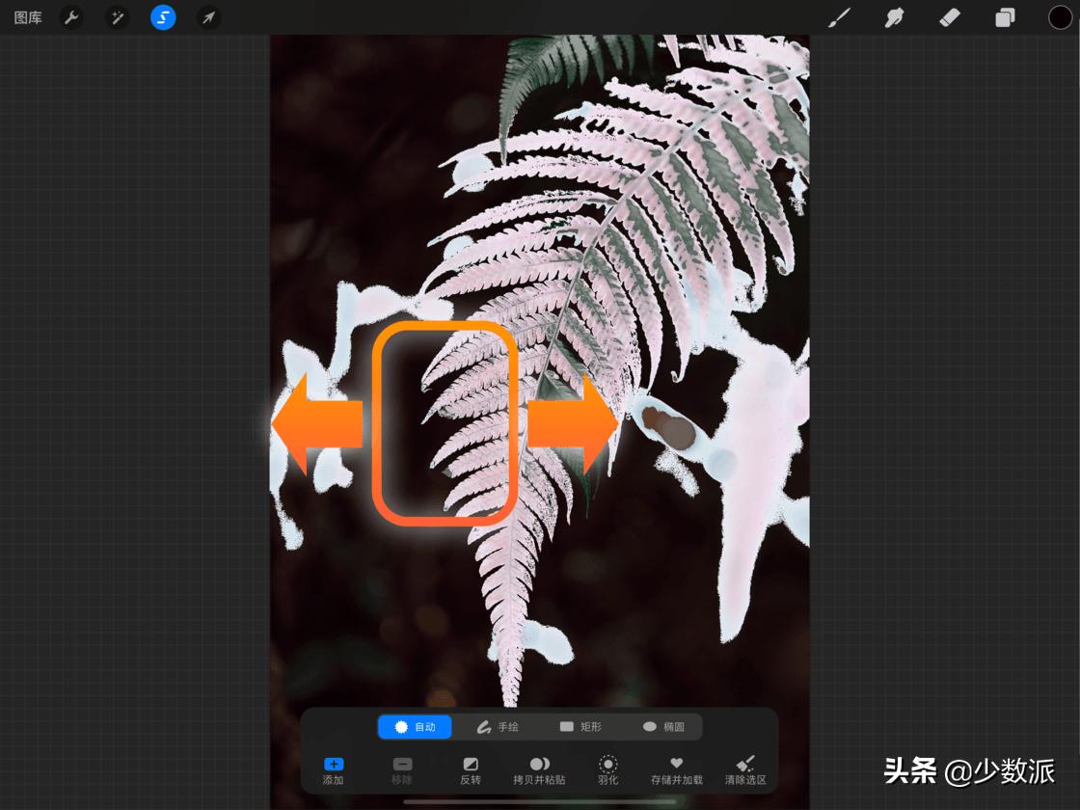Image resolution: width=1080 pixels, height=810 pixels.
Task: Choose 椭圆 ellipse selection mode
Action: point(664,727)
